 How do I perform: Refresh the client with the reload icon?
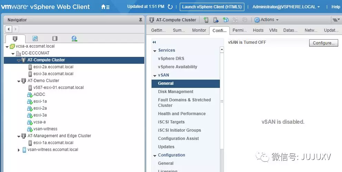[x=170, y=7]
